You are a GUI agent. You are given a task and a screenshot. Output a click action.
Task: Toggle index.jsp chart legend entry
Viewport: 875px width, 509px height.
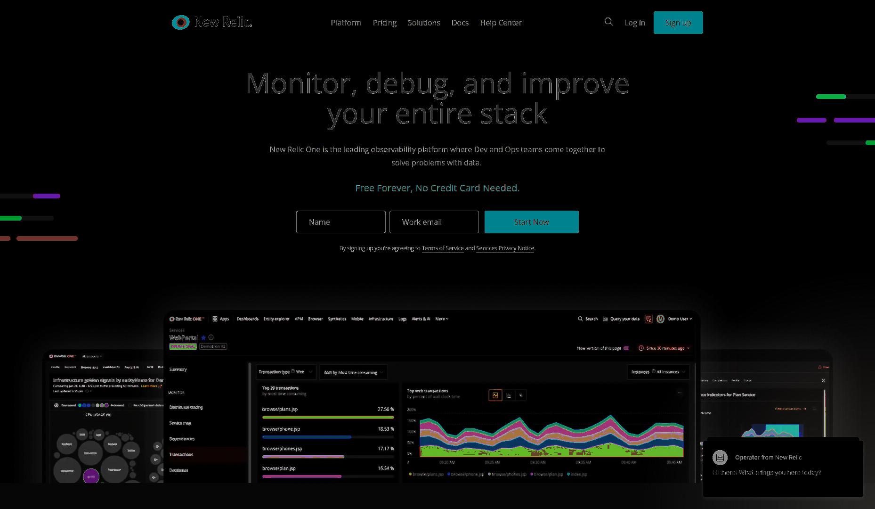click(577, 474)
